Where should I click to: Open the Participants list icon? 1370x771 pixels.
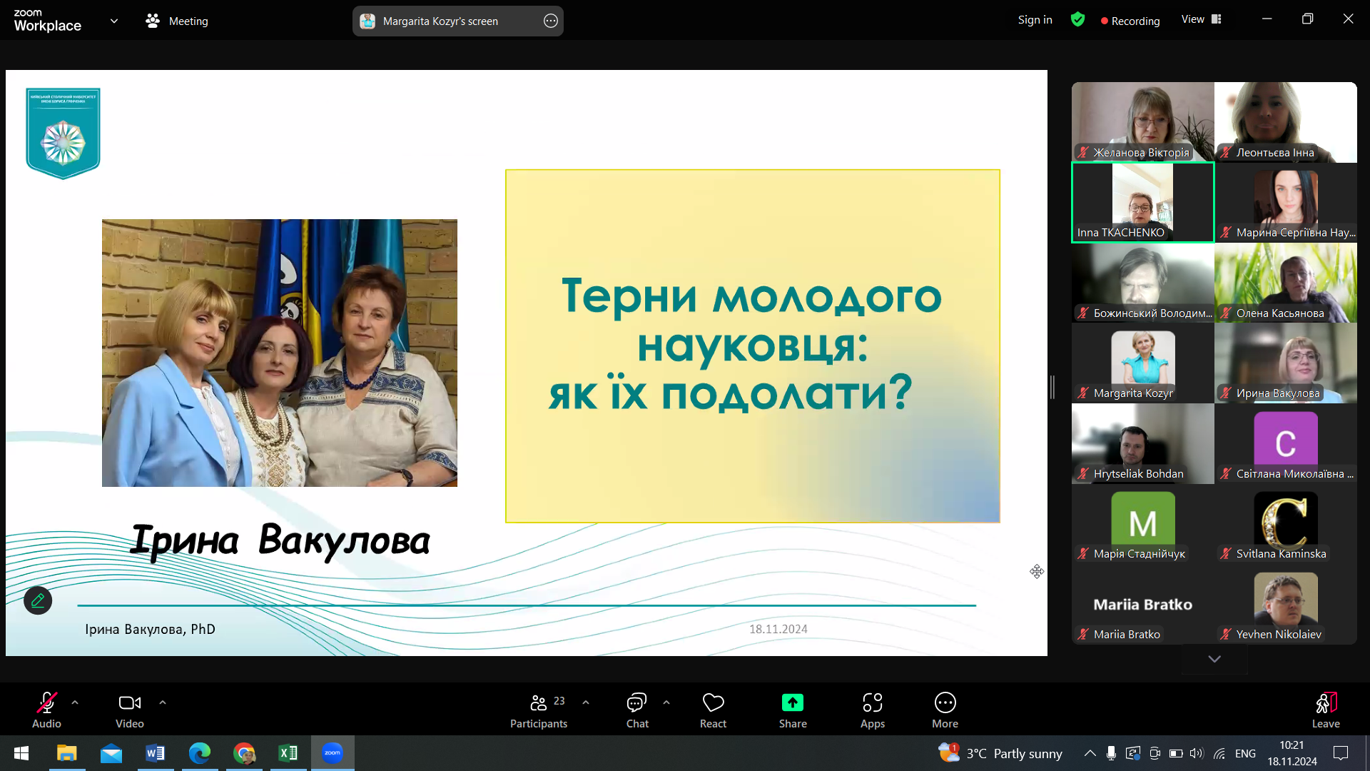pos(539,703)
